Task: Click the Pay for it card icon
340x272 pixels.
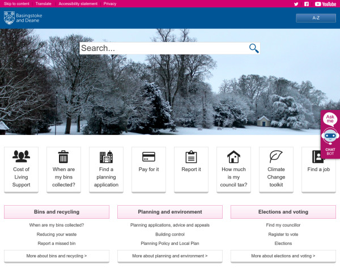Action: 148,169
